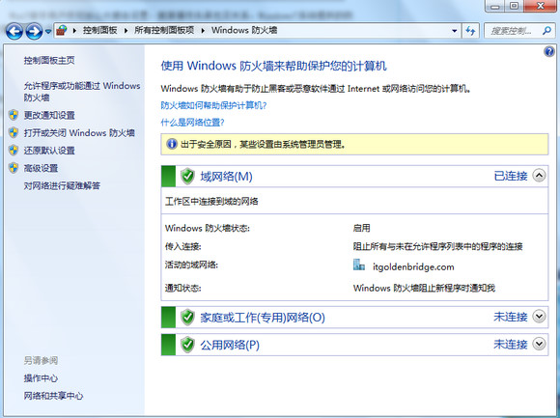The height and width of the screenshot is (418, 560).
Task: Click green shield icon for 域网络(M)
Action: tap(187, 176)
